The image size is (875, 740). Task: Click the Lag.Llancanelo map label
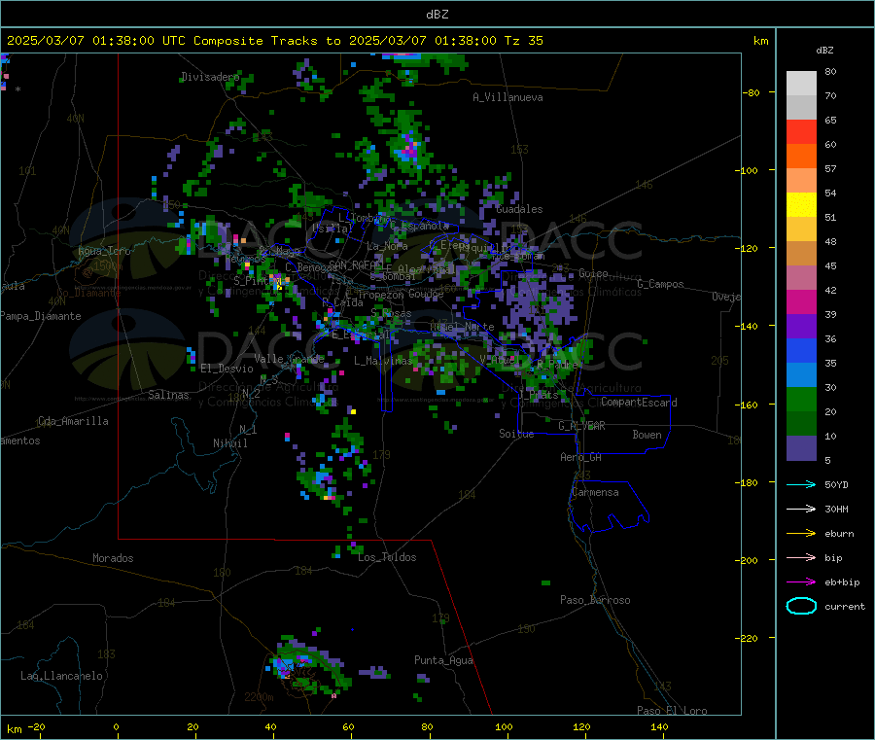tap(61, 676)
